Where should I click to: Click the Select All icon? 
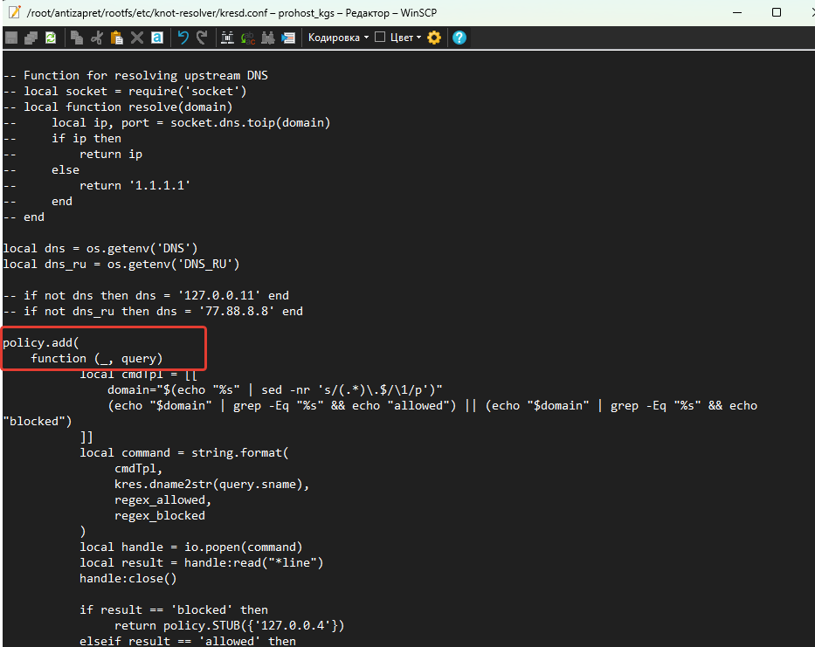[157, 38]
